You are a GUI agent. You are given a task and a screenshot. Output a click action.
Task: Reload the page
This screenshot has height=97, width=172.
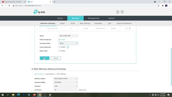9,6
